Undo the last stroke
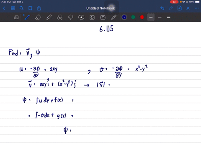Image resolution: width=201 pixels, height=150 pixels. point(162,8)
